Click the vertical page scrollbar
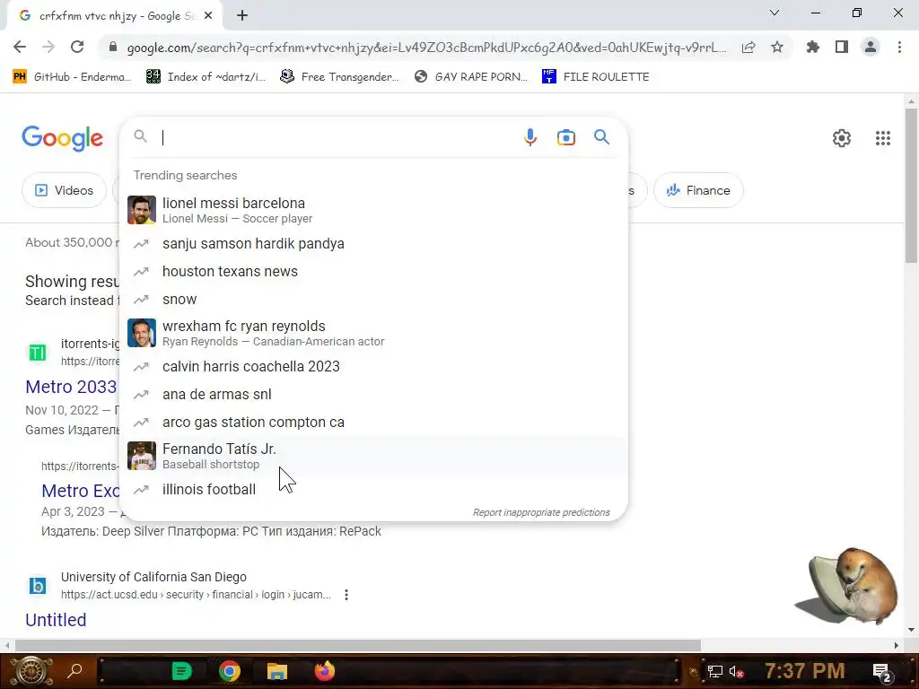This screenshot has height=689, width=919. [911, 185]
